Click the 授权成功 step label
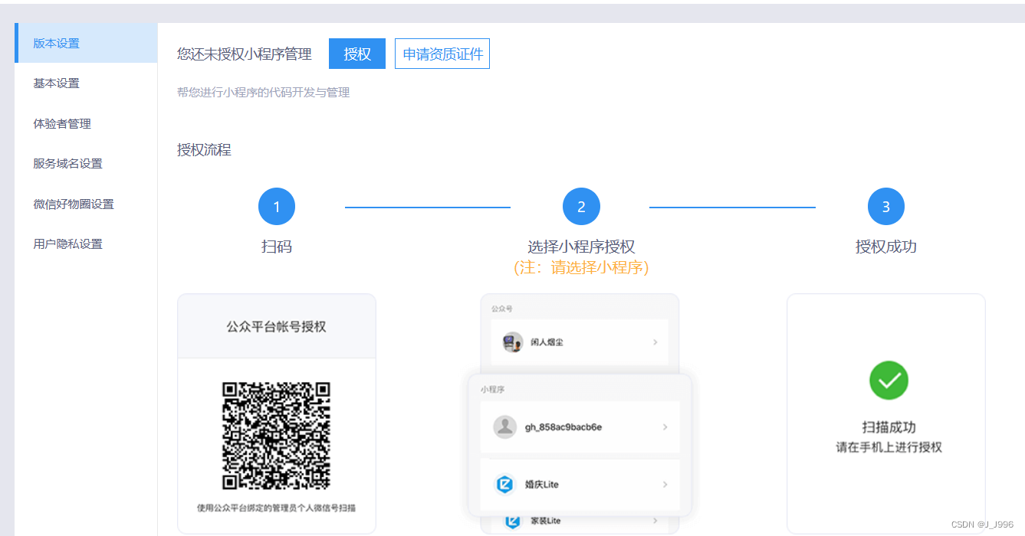The width and height of the screenshot is (1025, 536). click(x=886, y=247)
